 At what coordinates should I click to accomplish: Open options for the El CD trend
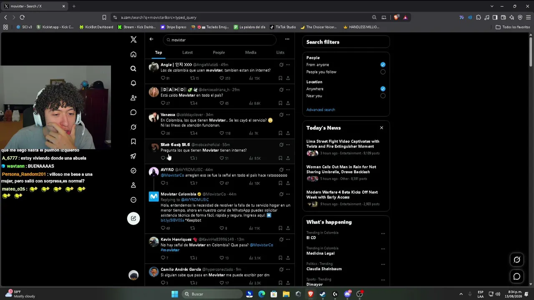383,234
